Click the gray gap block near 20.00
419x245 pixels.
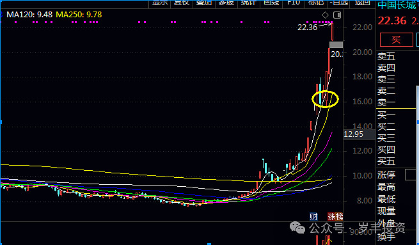click(x=336, y=45)
